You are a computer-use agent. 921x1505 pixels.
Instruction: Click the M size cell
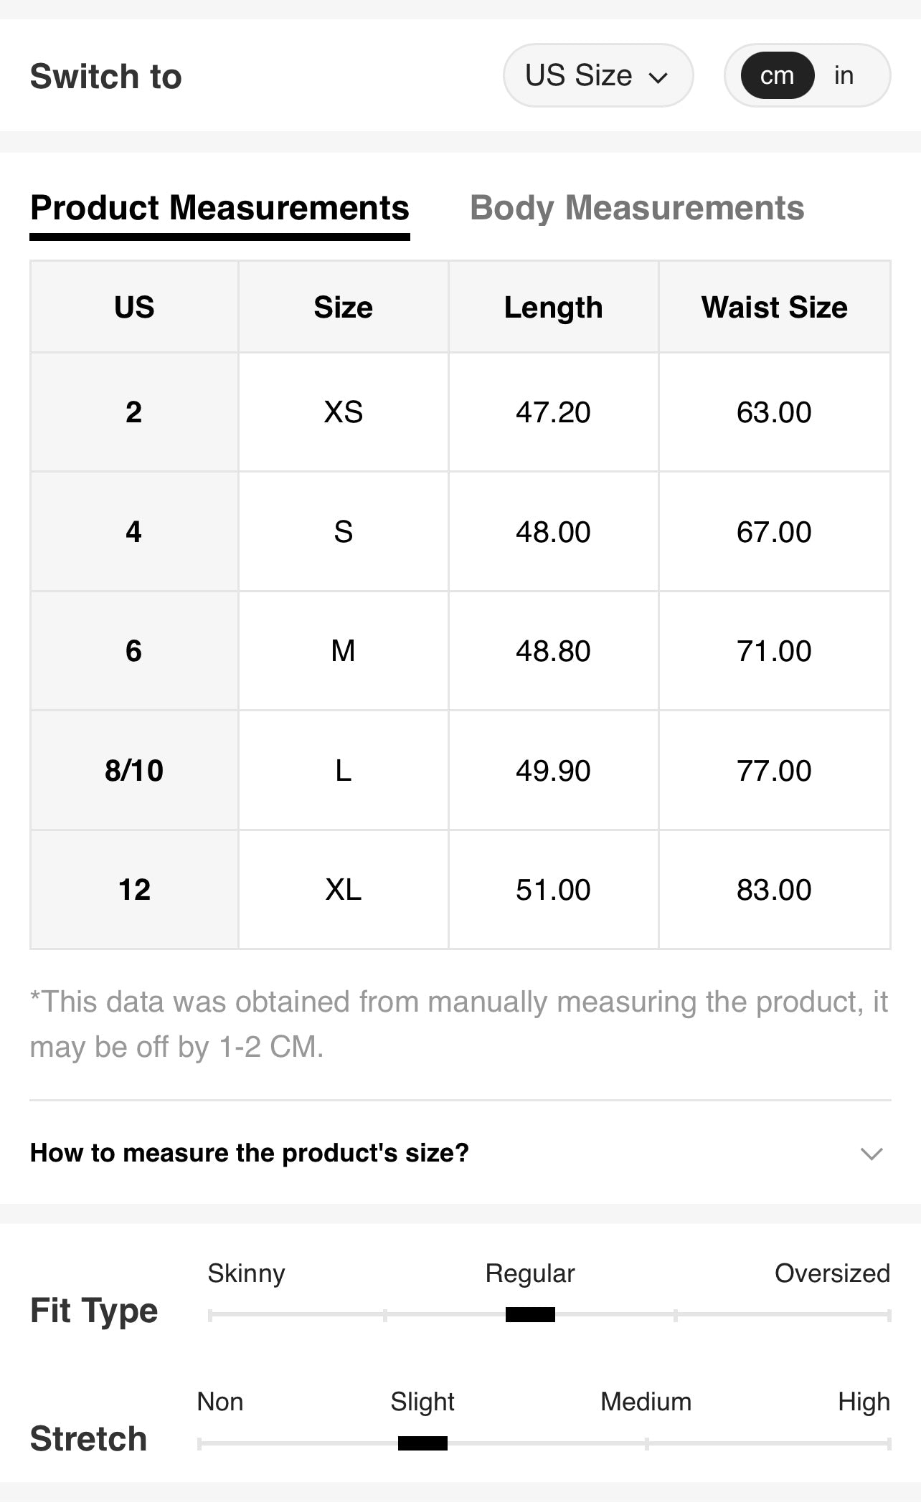point(343,651)
